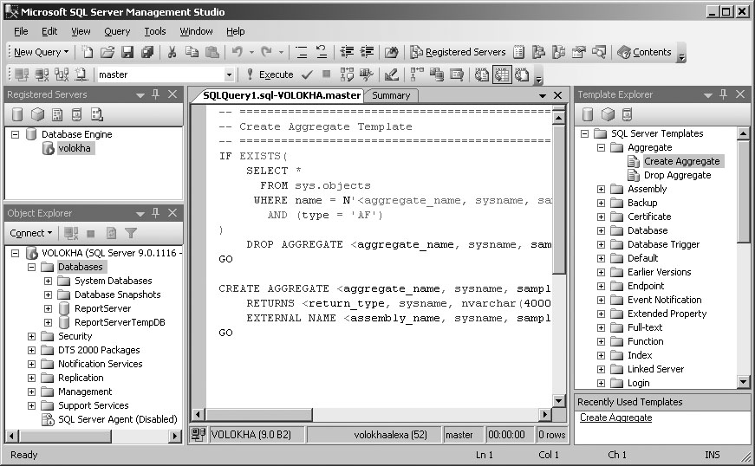Collapse the Aggregate templates folder
This screenshot has height=466, width=755.
602,147
